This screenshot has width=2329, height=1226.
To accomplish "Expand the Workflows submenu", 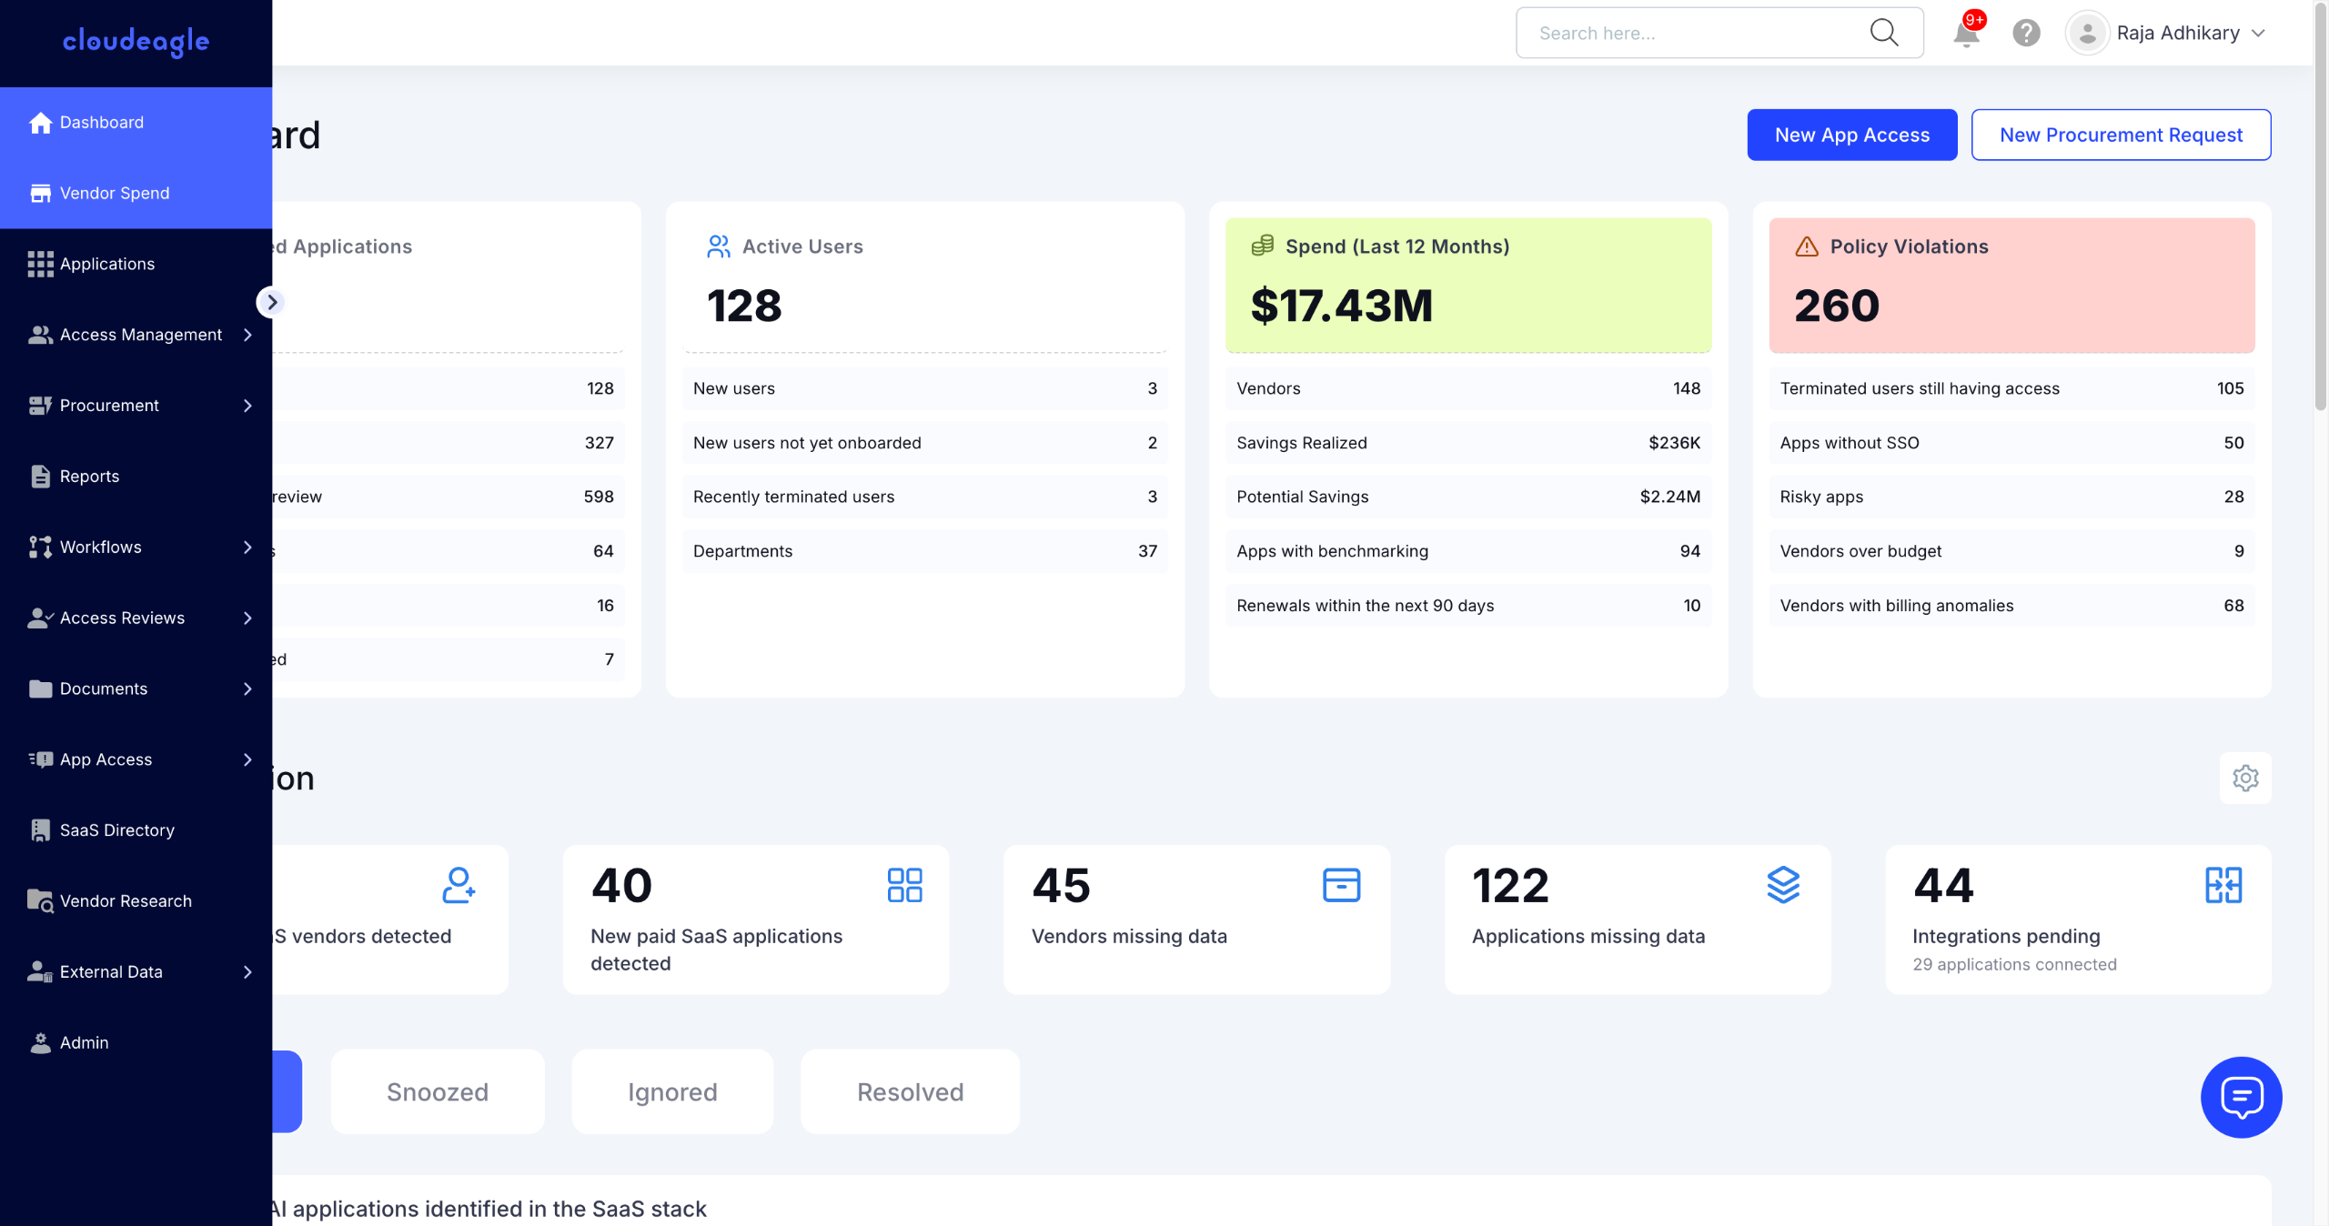I will coord(247,548).
